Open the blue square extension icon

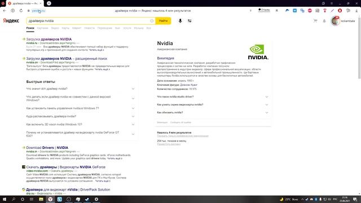coord(294,11)
